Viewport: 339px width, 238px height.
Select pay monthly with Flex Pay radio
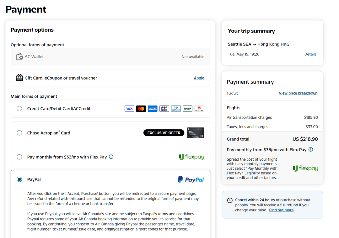(x=19, y=157)
